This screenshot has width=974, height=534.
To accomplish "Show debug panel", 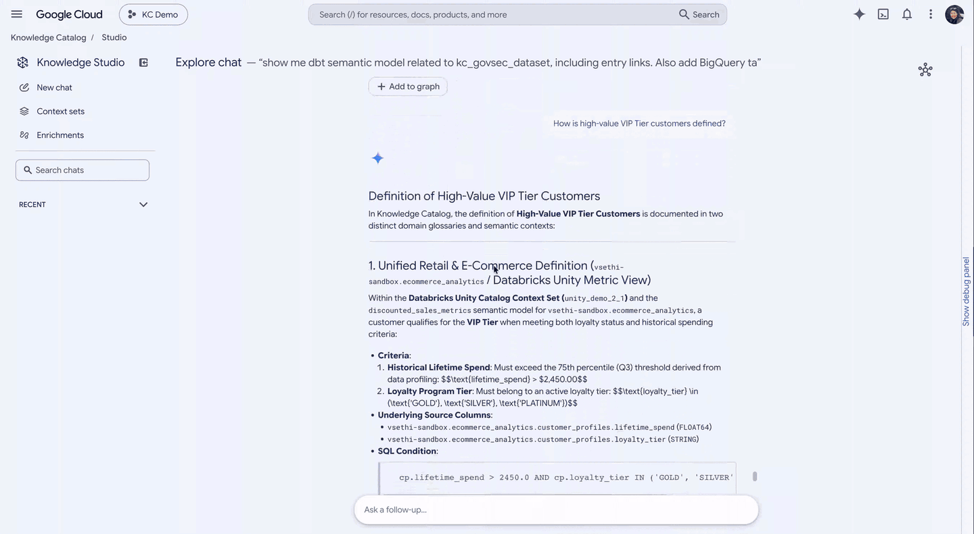I will pos(966,292).
